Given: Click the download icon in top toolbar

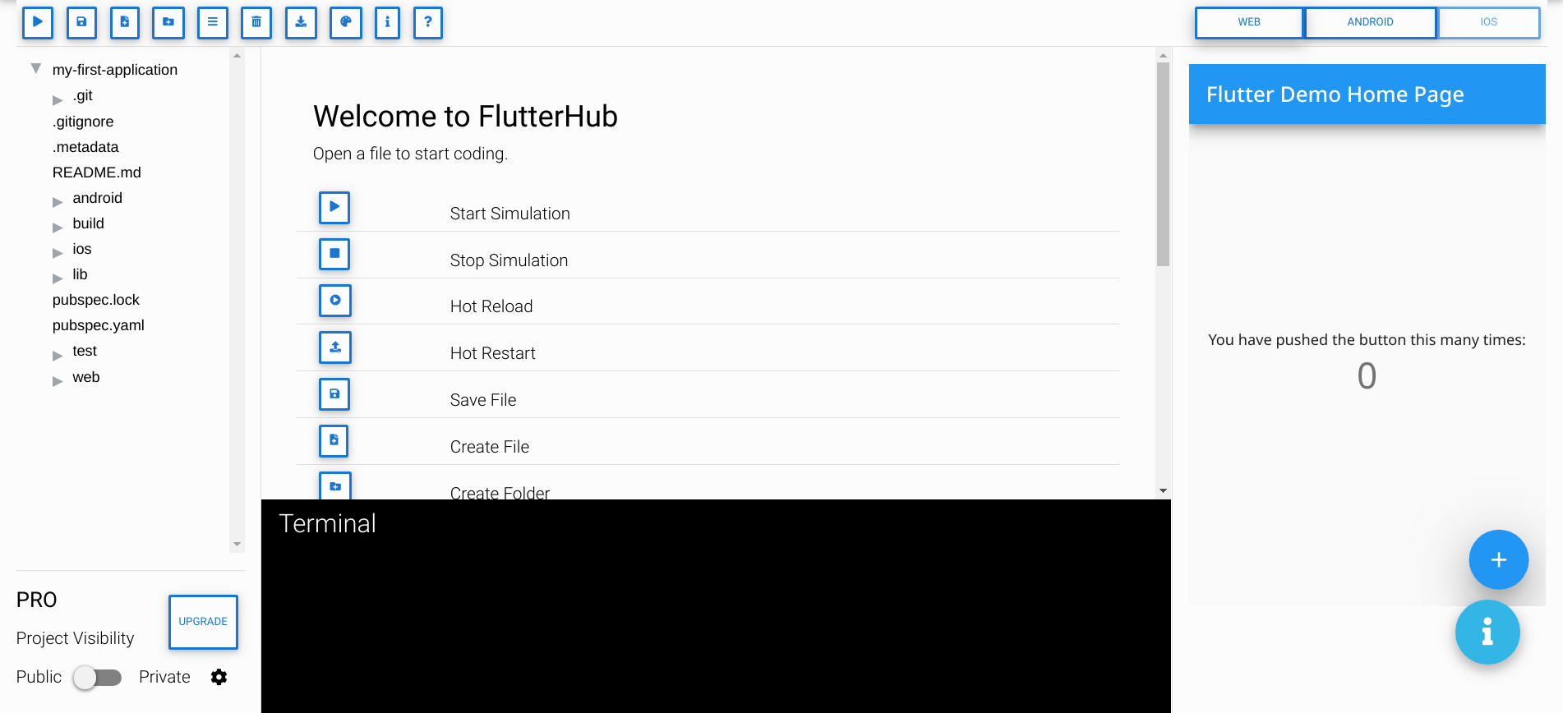Looking at the screenshot, I should click(301, 22).
